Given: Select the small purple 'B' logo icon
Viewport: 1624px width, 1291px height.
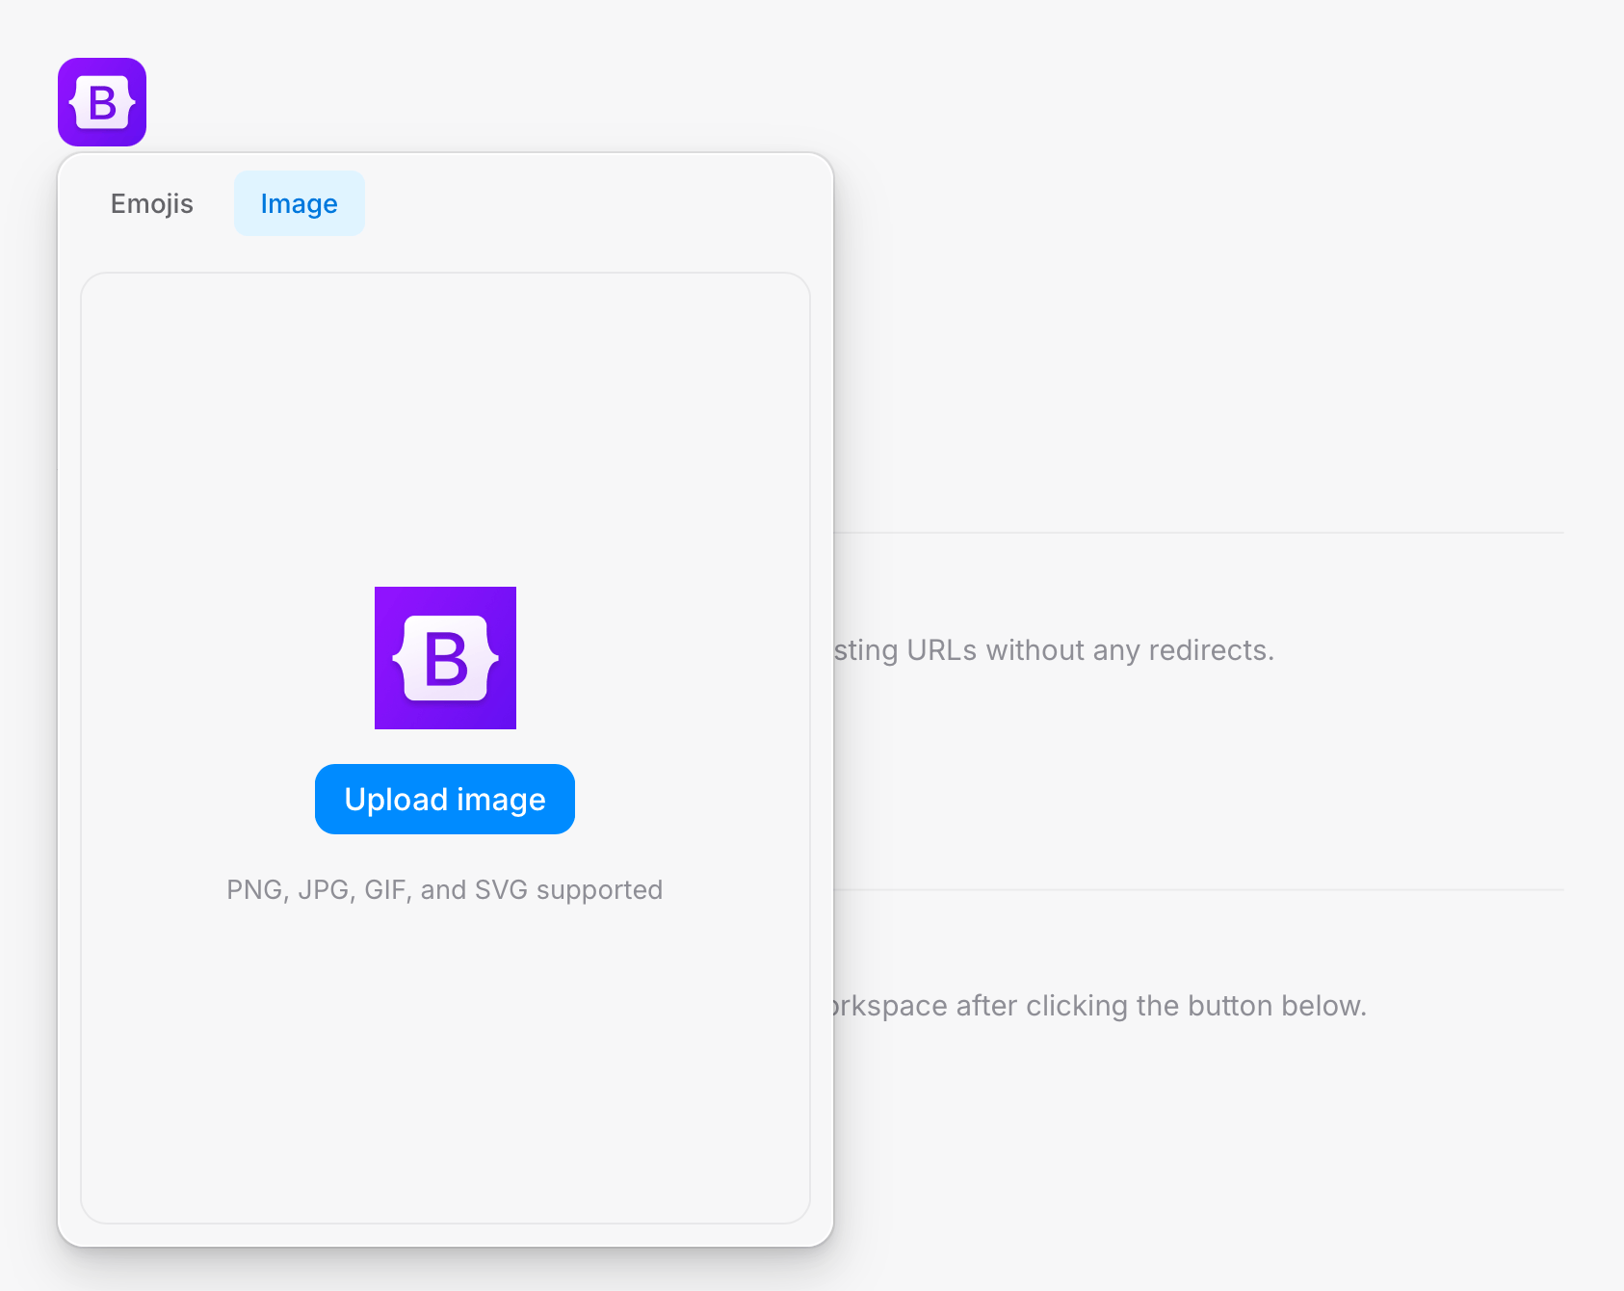Looking at the screenshot, I should tap(102, 102).
